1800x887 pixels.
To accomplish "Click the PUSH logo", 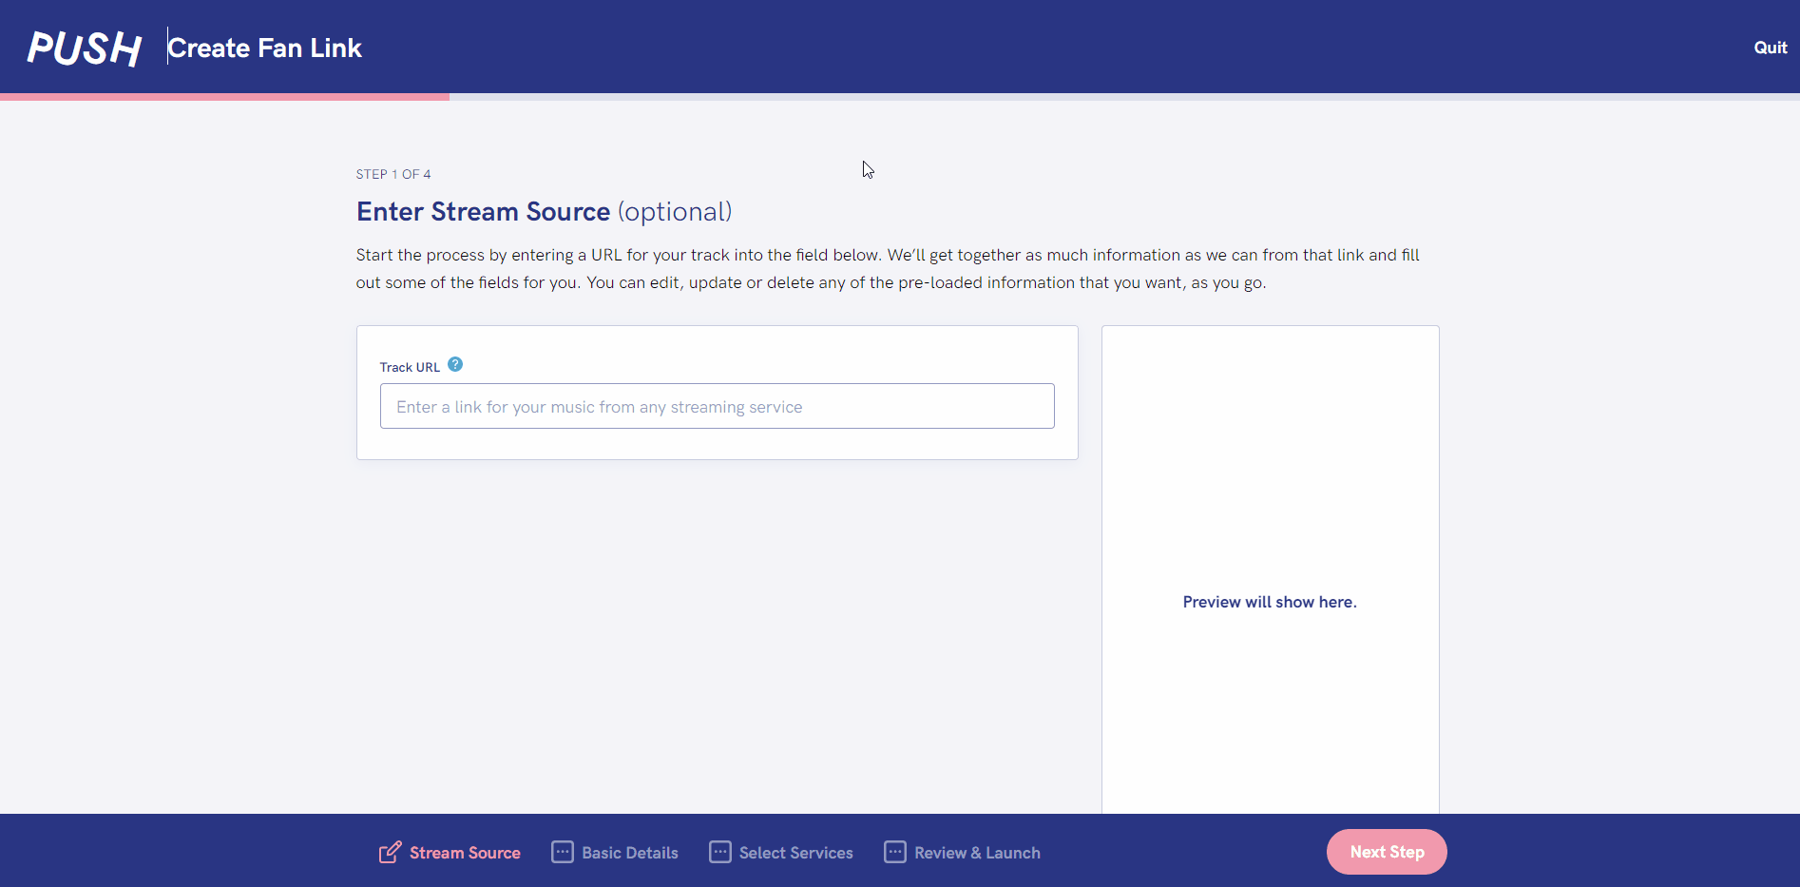I will coord(84,48).
